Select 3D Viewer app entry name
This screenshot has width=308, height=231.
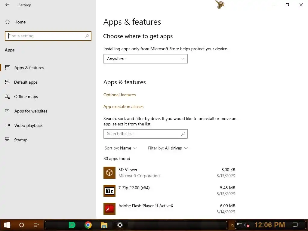point(128,170)
